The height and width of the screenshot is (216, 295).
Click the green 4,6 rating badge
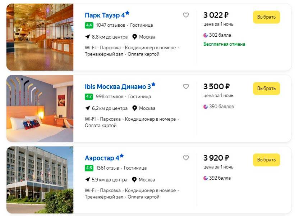coord(89,168)
